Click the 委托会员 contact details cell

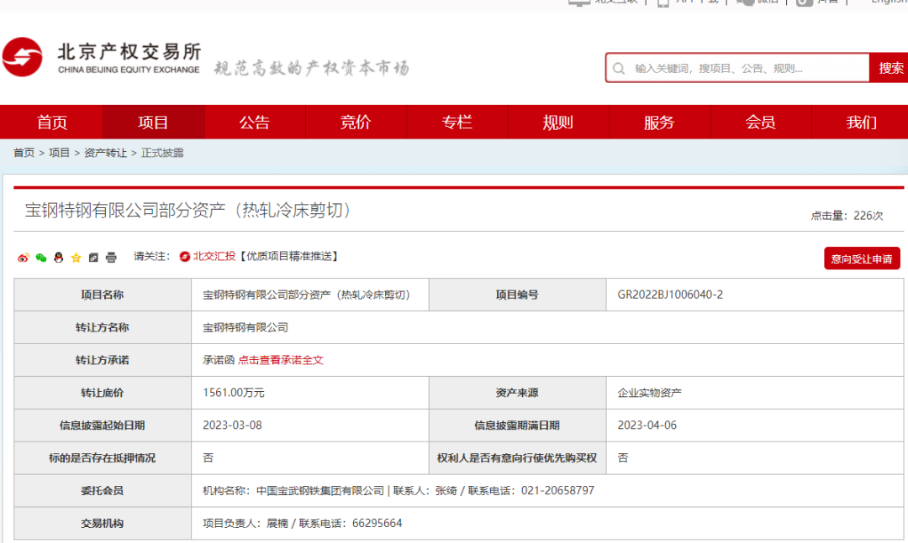(x=547, y=490)
